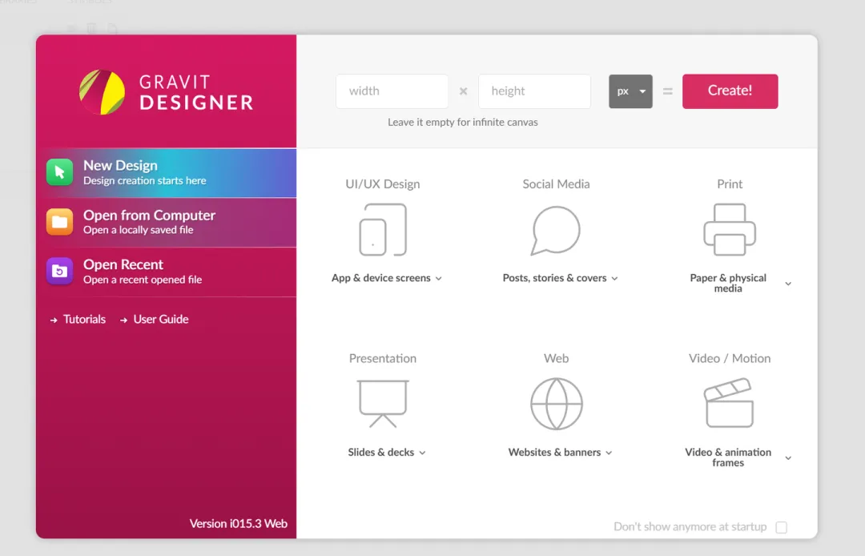Expand Posts, stories & covers presets
Image resolution: width=865 pixels, height=556 pixels.
click(x=614, y=279)
